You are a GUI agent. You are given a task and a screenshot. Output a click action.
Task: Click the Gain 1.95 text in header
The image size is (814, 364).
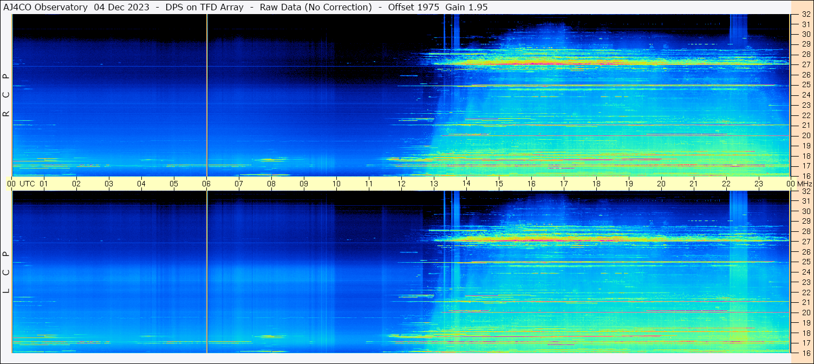(x=466, y=7)
